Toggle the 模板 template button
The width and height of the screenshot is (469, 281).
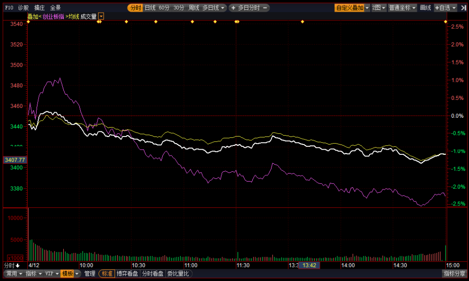tap(67, 273)
